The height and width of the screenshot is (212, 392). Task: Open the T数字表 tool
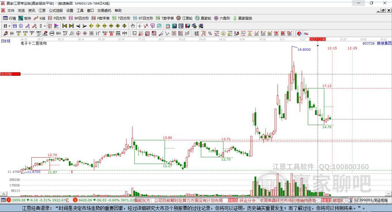point(165,18)
